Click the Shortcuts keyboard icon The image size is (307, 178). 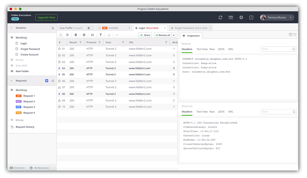tap(12, 168)
